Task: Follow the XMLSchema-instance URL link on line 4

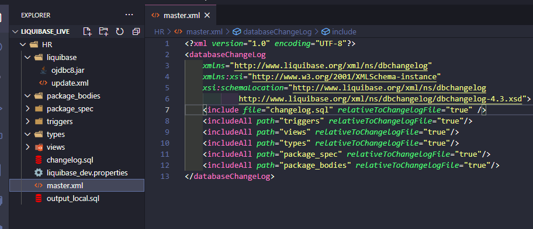Action: point(344,76)
